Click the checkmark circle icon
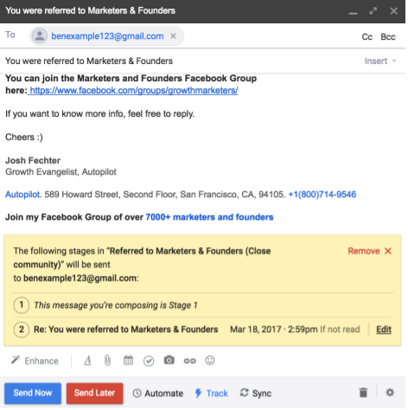The height and width of the screenshot is (410, 408). click(149, 361)
